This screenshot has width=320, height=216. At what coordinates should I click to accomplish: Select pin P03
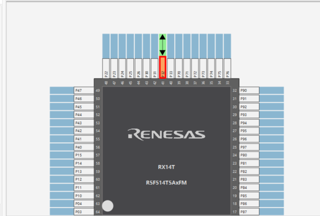84,212
